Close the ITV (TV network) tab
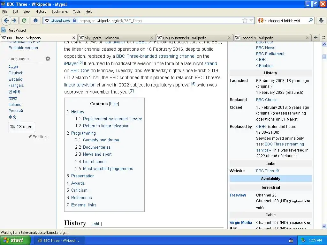This screenshot has width=327, height=245. click(x=229, y=38)
